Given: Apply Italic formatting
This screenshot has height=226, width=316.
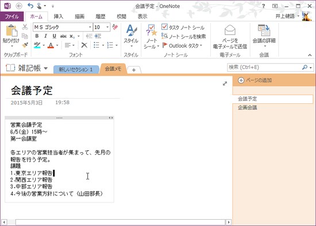Looking at the screenshot, I should pos(45,36).
